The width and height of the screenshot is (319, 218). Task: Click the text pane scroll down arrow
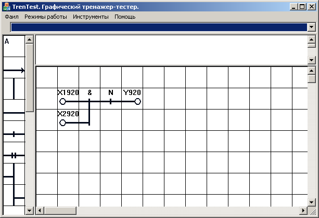[312, 60]
